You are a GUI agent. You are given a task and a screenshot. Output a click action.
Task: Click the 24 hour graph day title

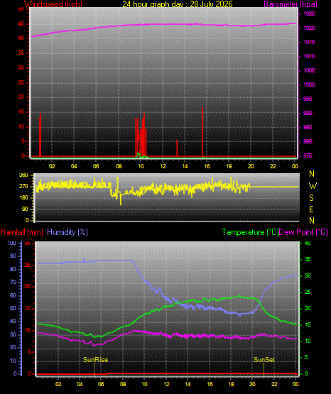tap(178, 4)
